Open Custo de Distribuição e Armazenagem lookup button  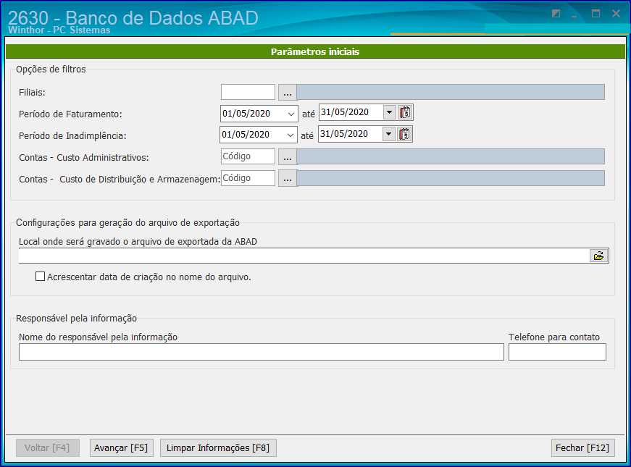coord(288,178)
